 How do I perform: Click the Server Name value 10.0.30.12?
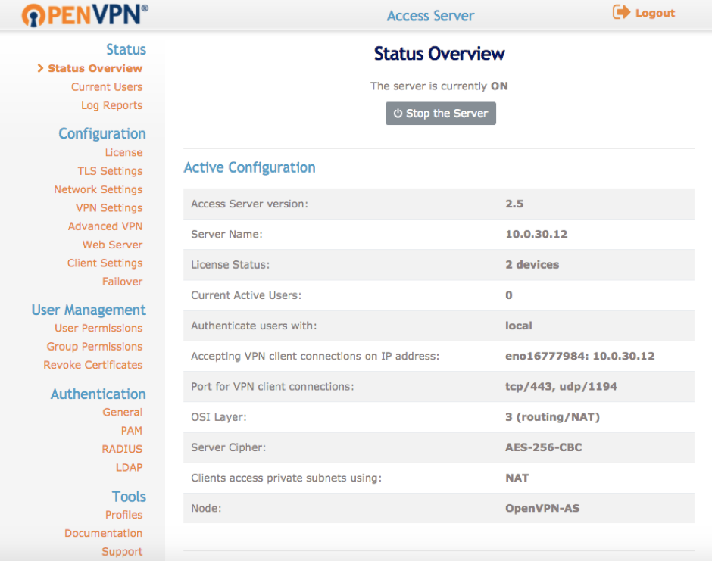[536, 234]
